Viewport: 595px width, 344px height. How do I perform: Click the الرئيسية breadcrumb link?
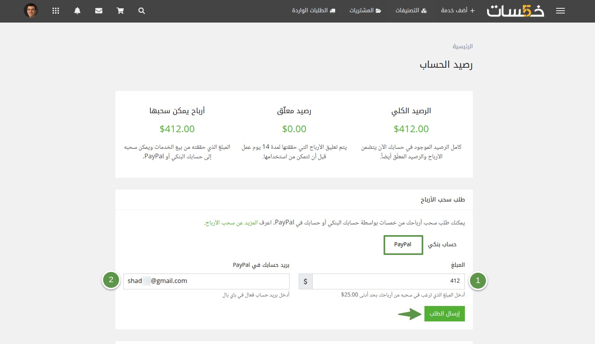tap(463, 46)
